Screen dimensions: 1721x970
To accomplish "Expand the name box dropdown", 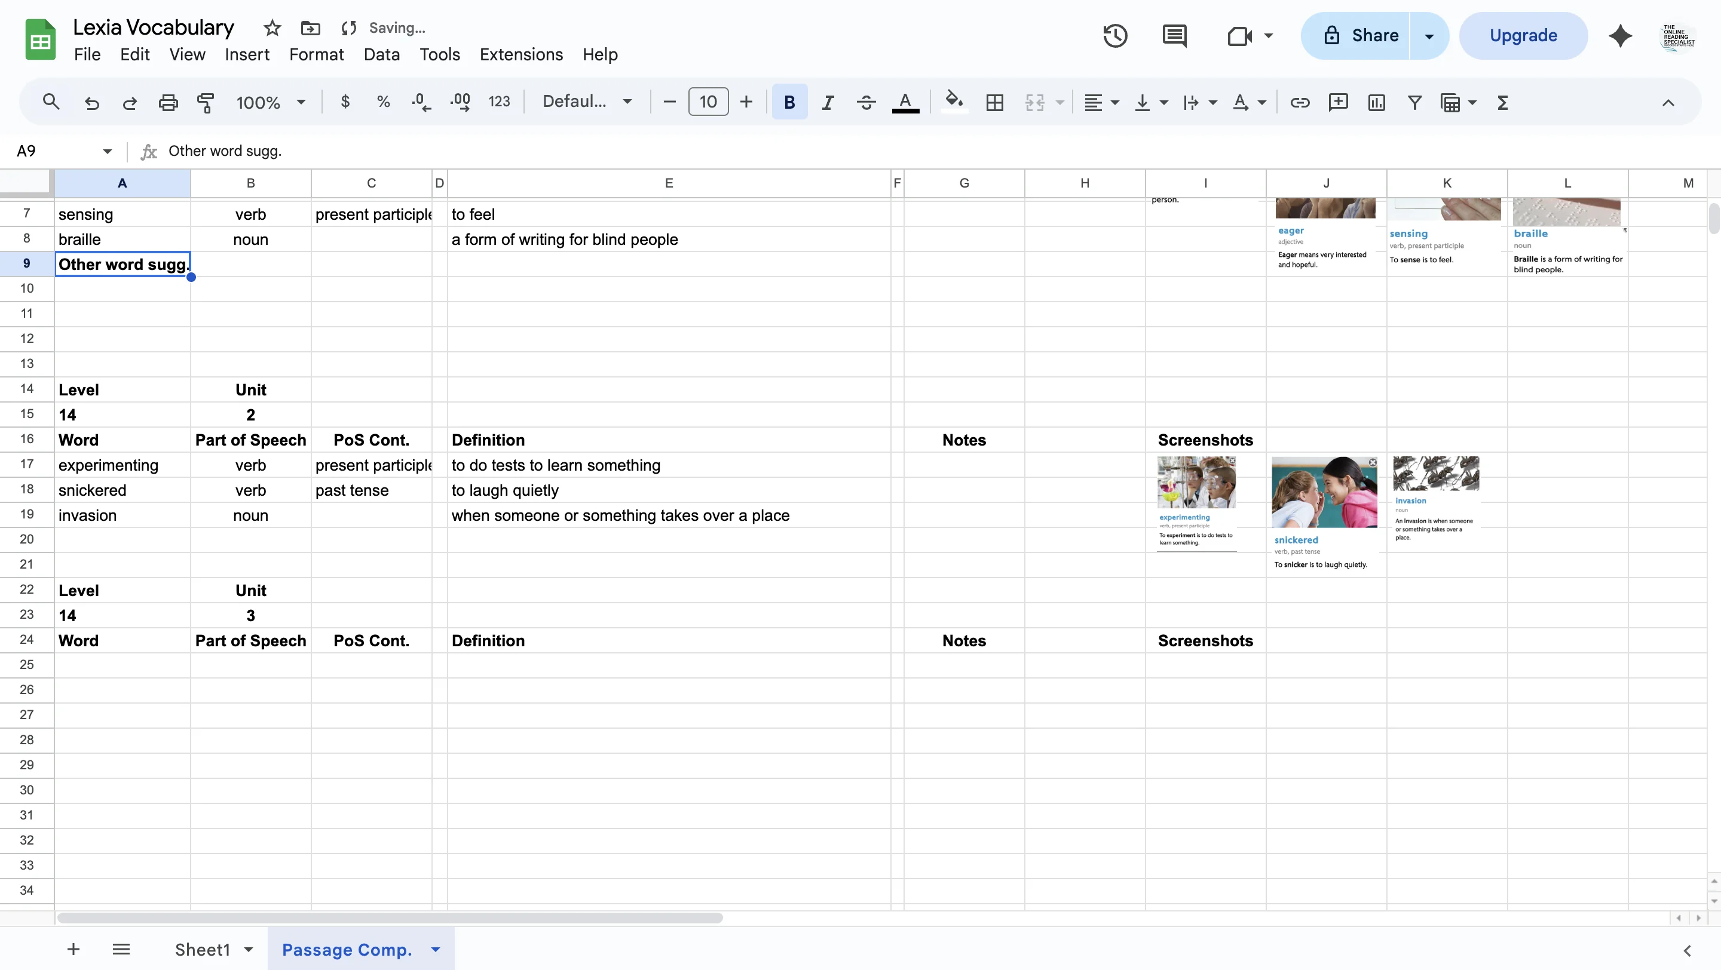I will [107, 151].
